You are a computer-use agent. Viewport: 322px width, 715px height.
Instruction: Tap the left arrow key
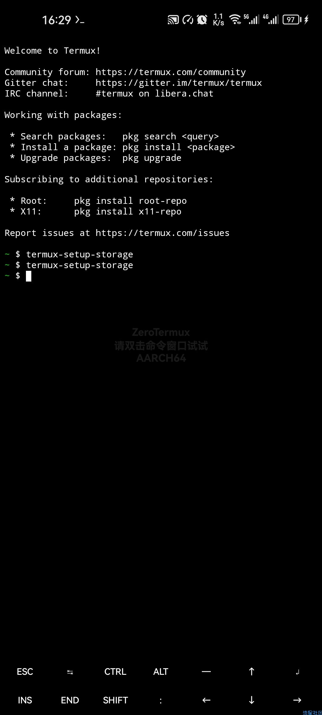[206, 700]
